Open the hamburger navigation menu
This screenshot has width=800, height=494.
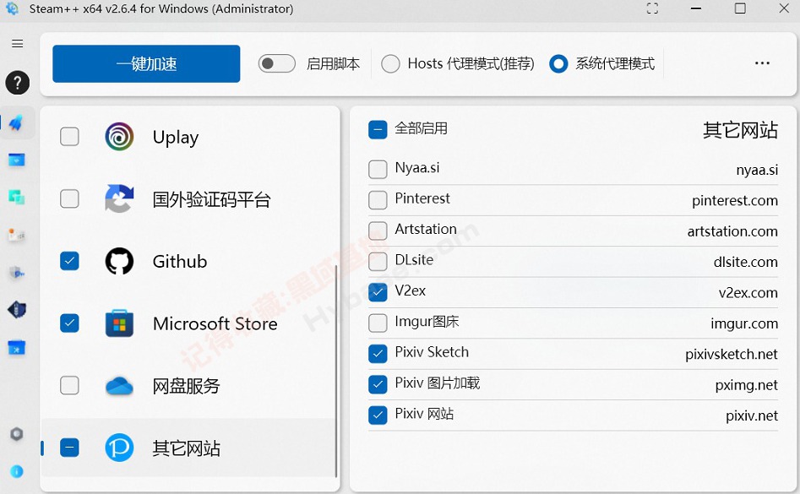coord(18,44)
